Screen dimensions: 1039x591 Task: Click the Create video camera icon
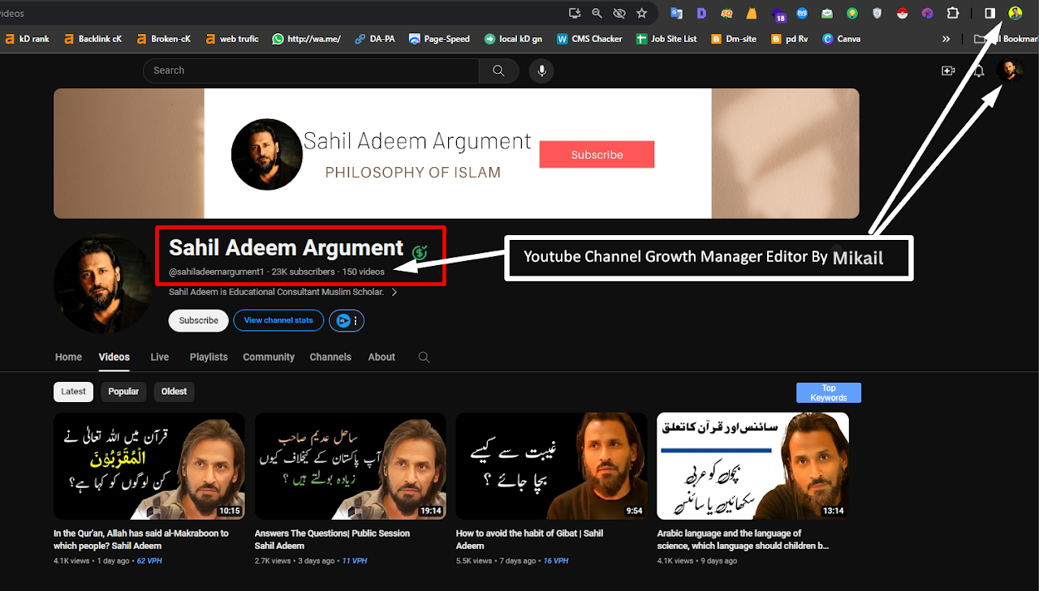pyautogui.click(x=947, y=71)
